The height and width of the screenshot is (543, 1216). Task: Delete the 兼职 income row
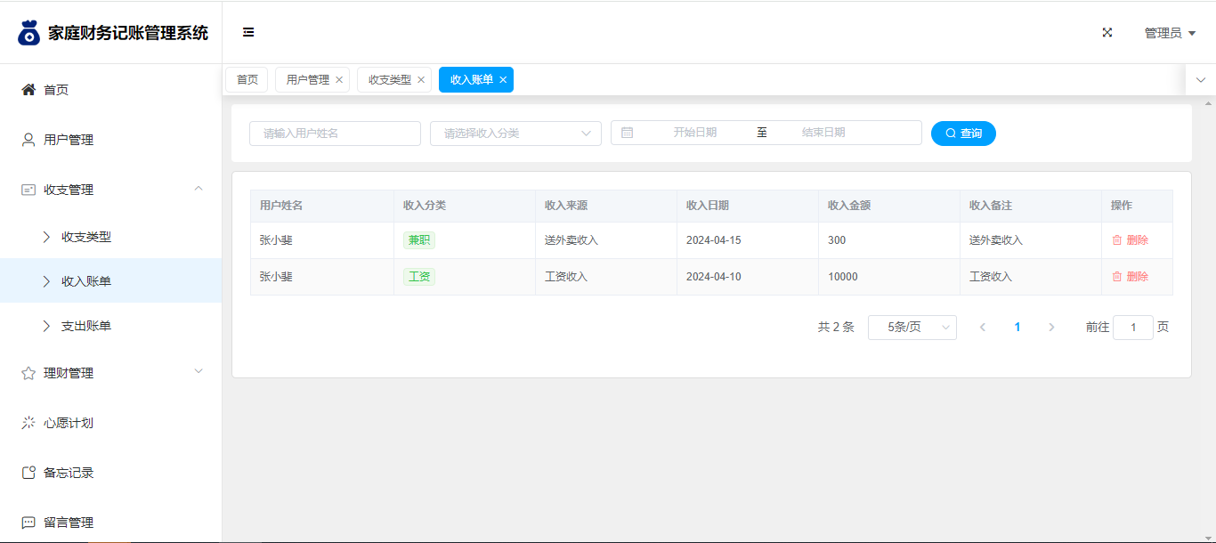click(x=1130, y=240)
